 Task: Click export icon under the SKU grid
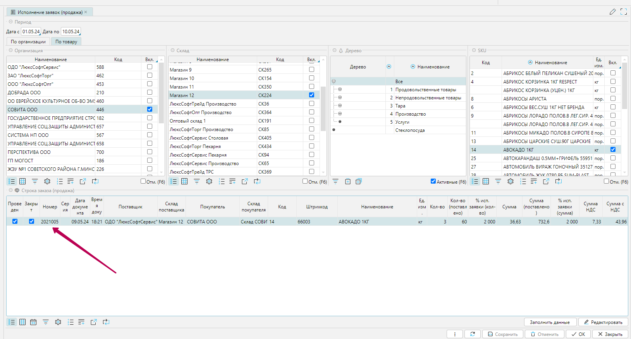coord(546,181)
